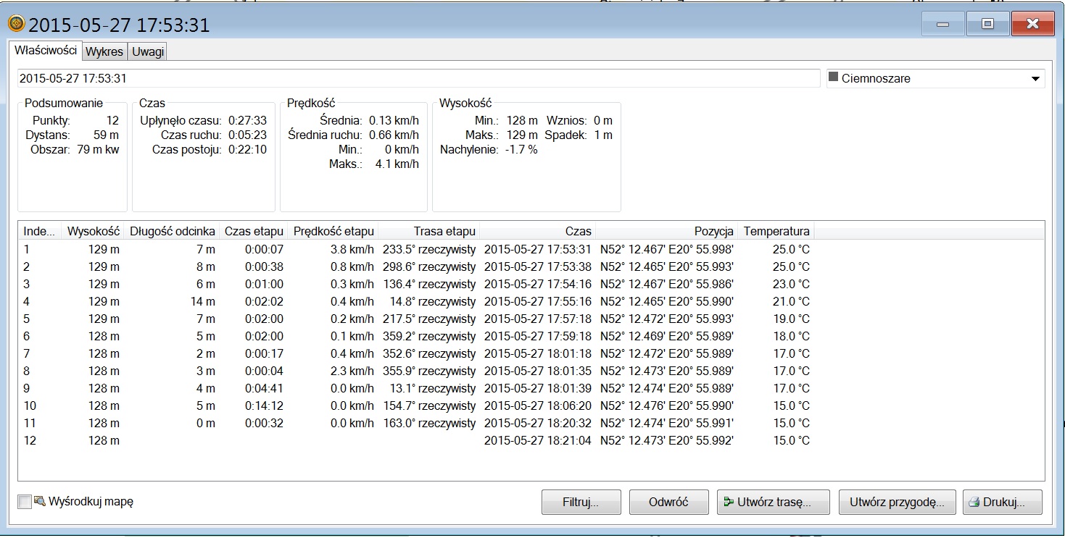
Task: Click the magnifier icon beside Wyśrodkuj mapę
Action: coord(40,501)
